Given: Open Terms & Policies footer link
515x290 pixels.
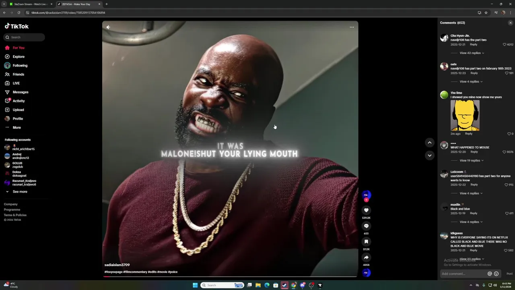Looking at the screenshot, I should (15, 215).
